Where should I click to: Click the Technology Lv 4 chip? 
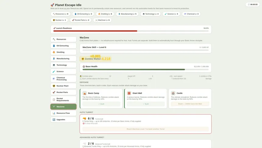pyautogui.click(x=150, y=14)
